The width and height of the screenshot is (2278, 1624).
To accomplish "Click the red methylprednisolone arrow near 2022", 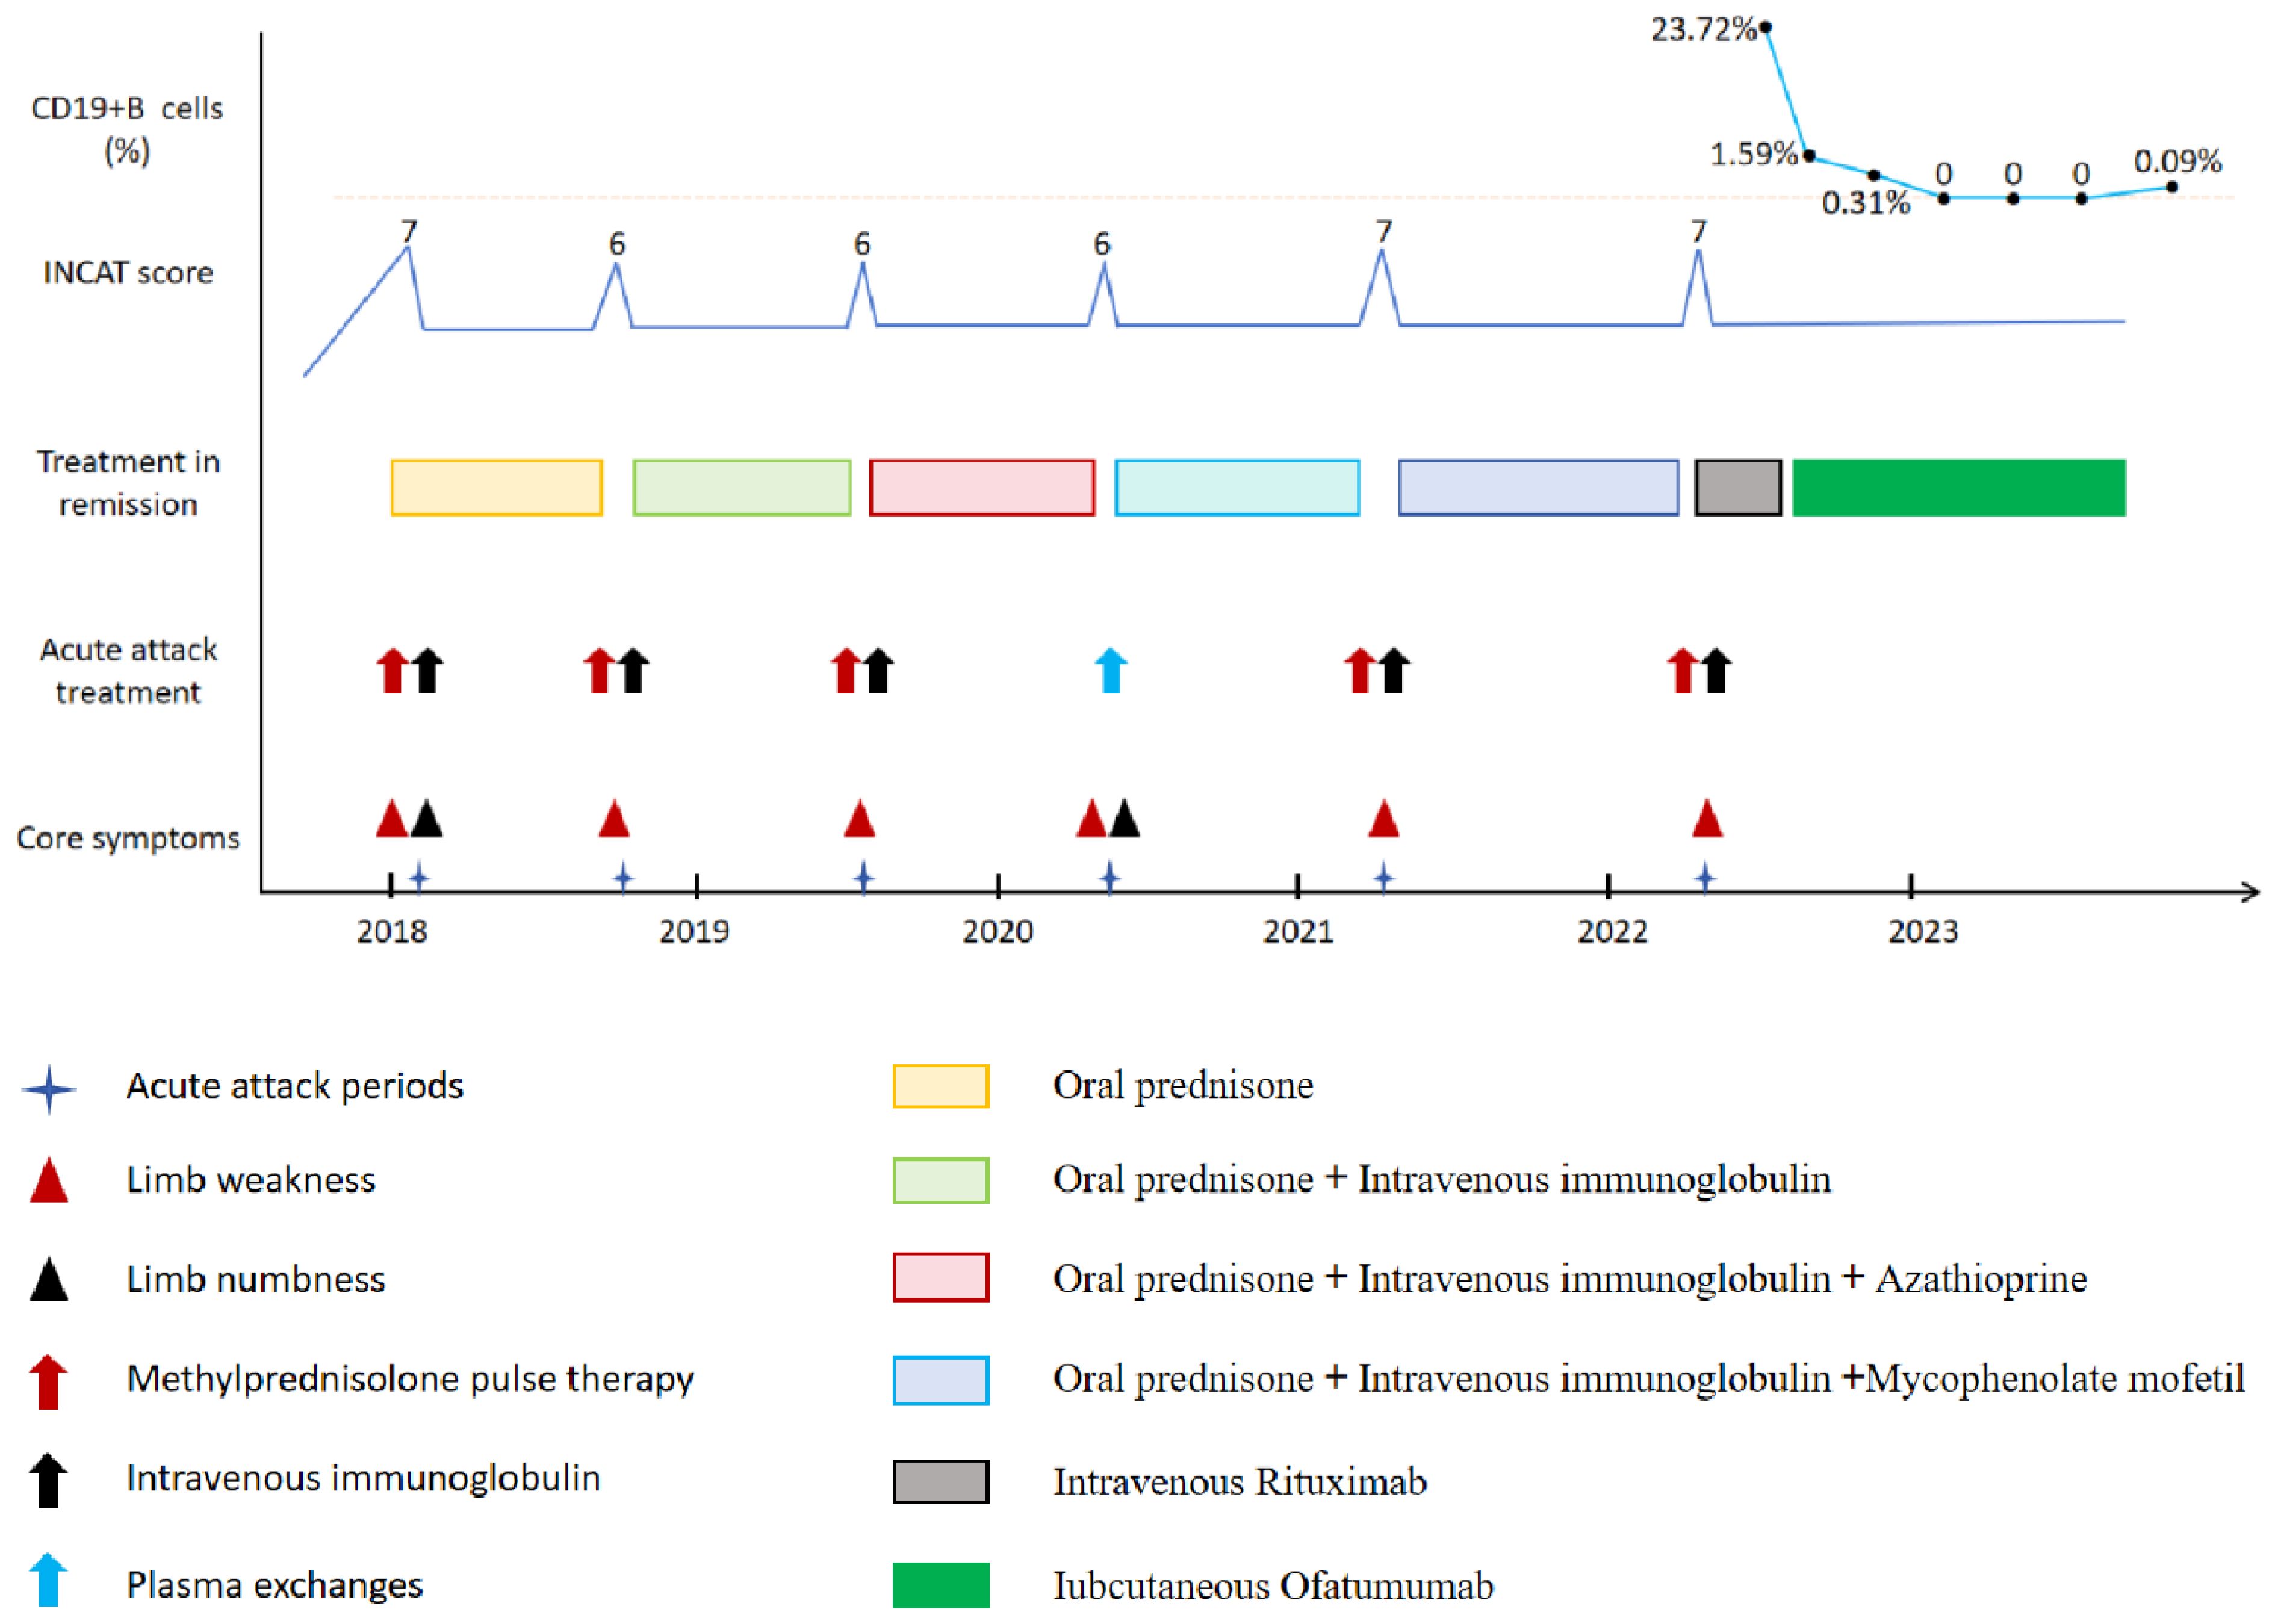I will (x=1682, y=670).
